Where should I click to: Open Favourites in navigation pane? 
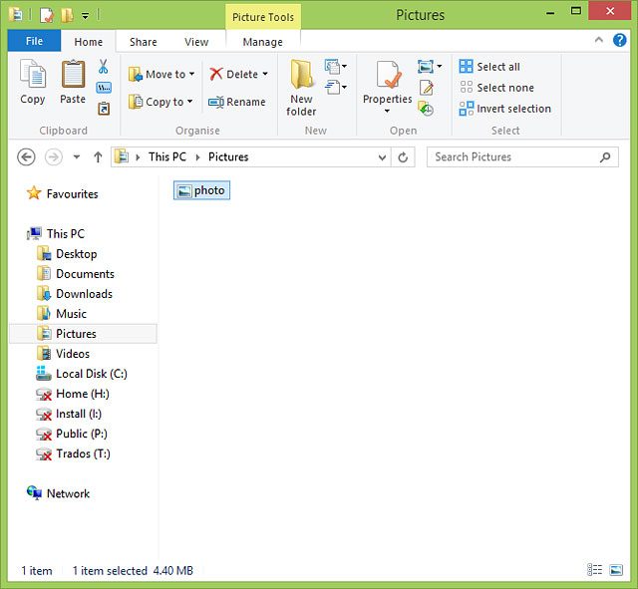pyautogui.click(x=63, y=193)
